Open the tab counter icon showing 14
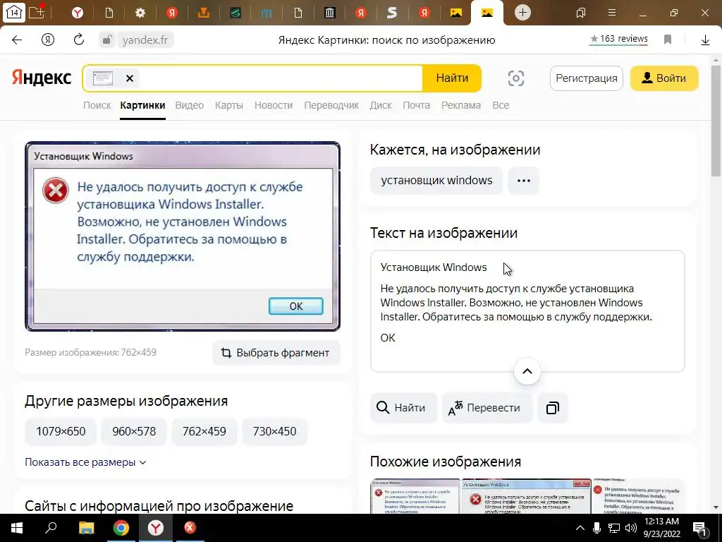The image size is (722, 542). pyautogui.click(x=14, y=13)
